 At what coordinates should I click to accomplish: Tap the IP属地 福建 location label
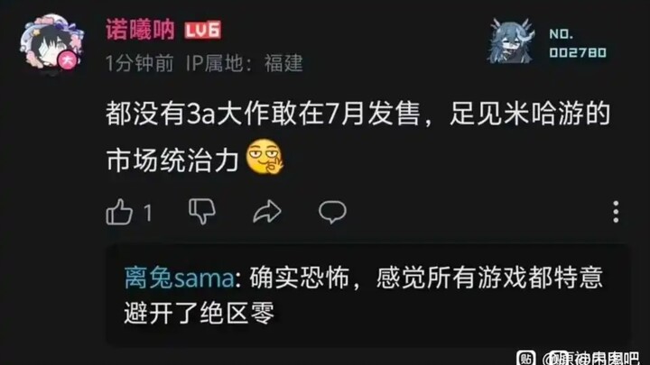(x=245, y=63)
